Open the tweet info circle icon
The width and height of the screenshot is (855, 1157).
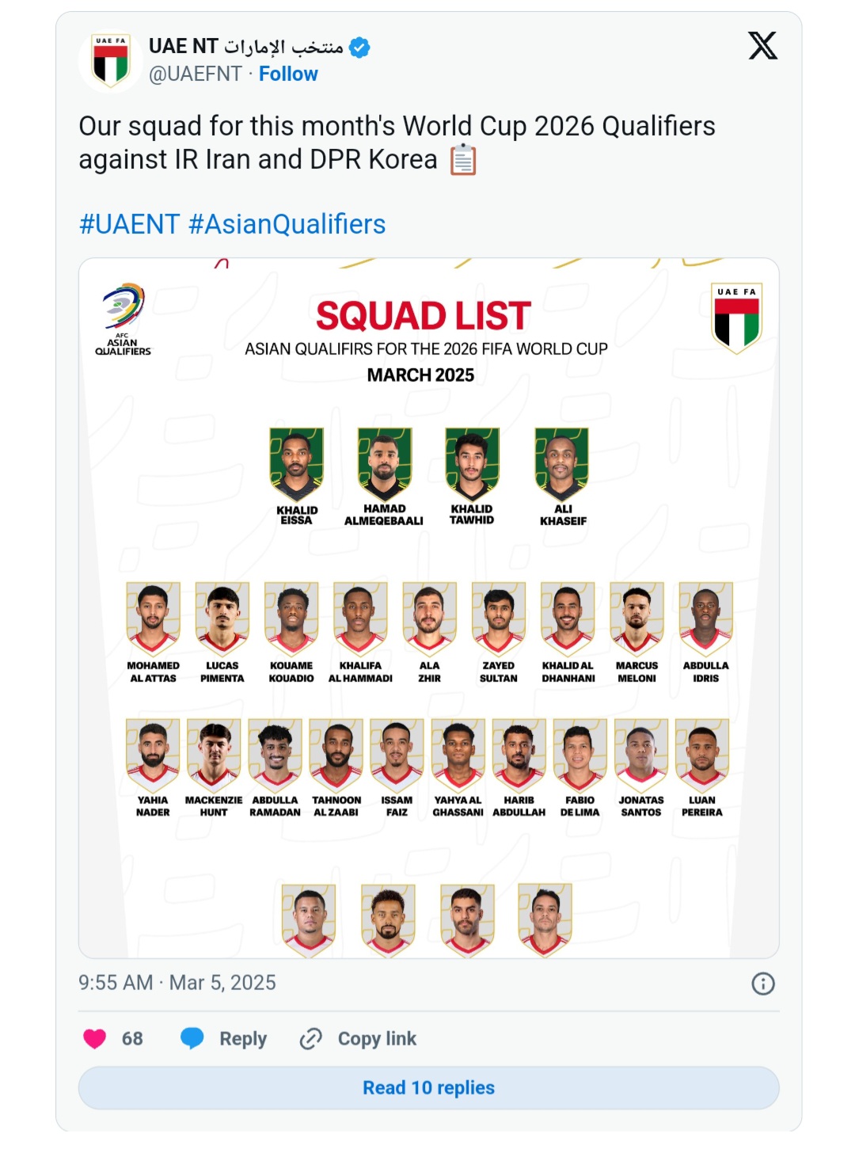(x=762, y=984)
